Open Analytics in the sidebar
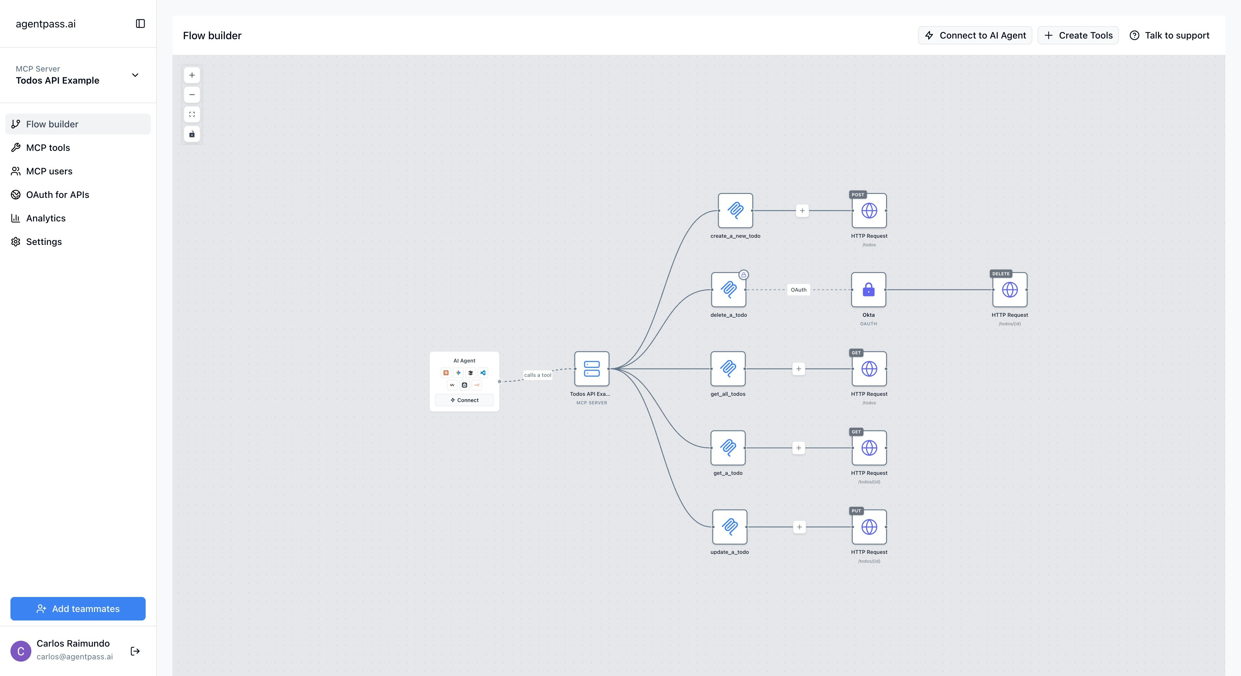Screen dimensions: 1241x676 tap(46, 218)
